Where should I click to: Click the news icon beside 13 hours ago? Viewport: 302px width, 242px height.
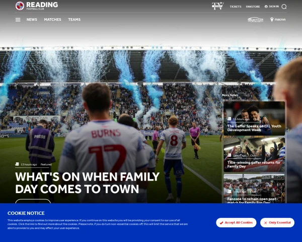point(17,164)
